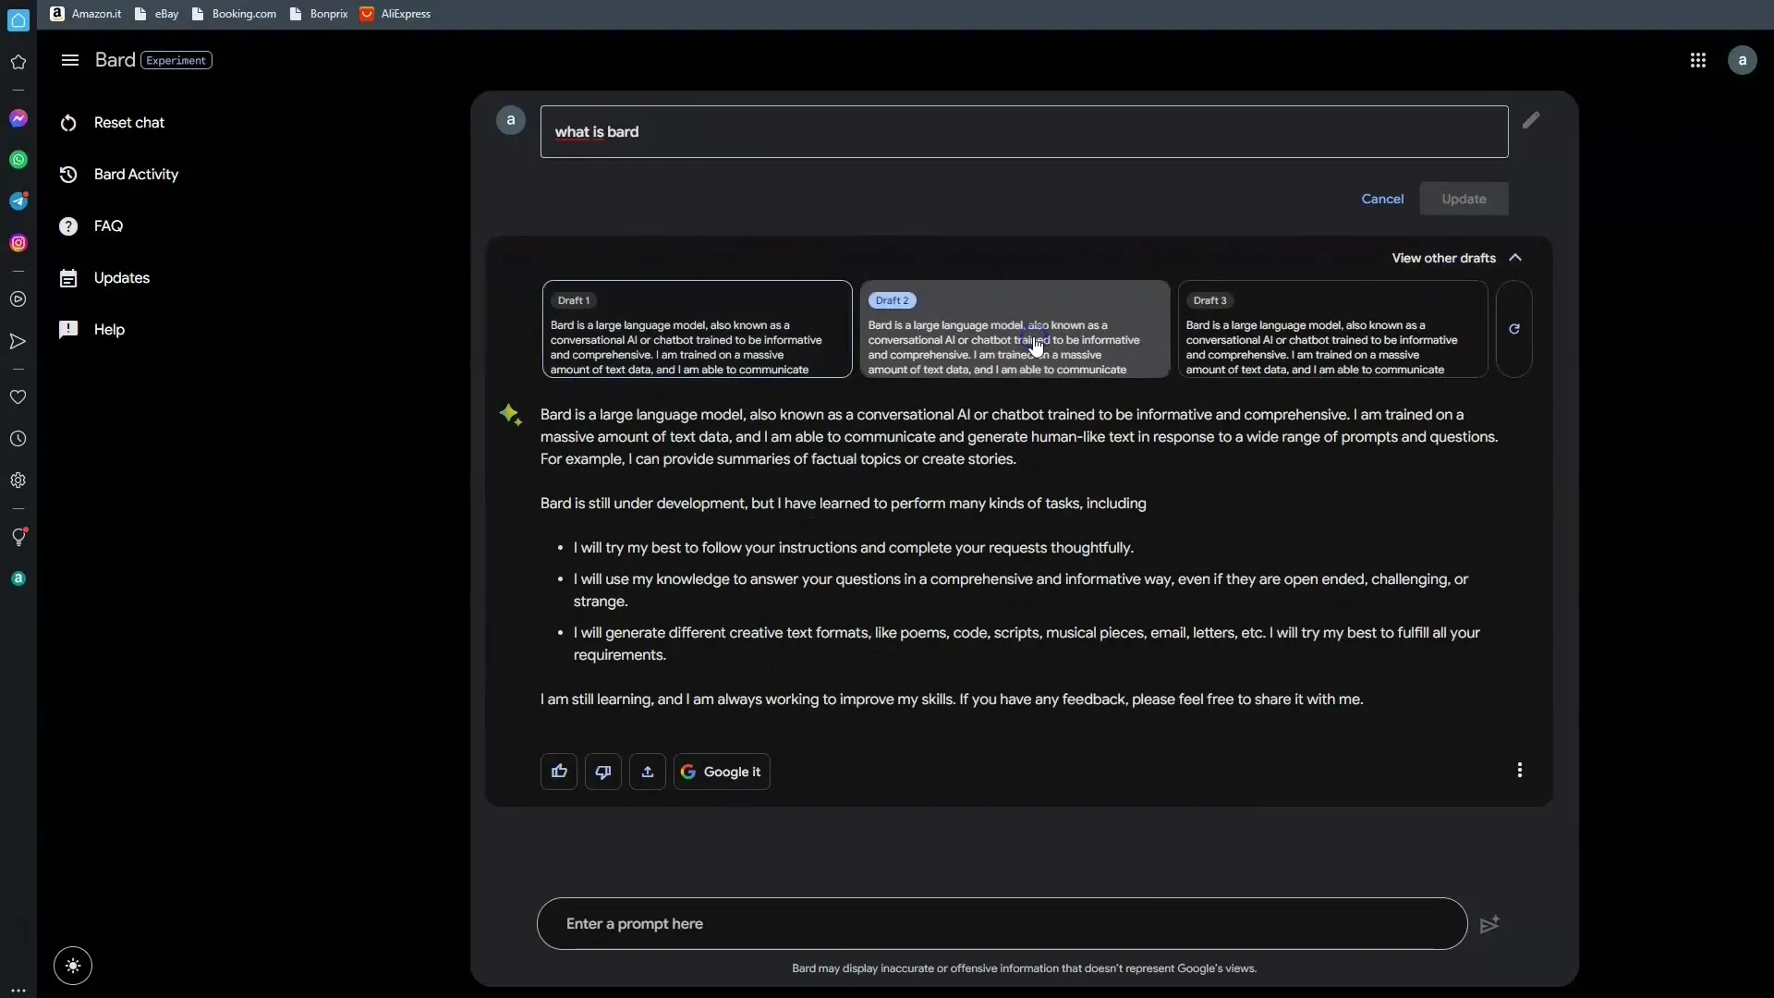1774x998 pixels.
Task: Open the AliExpress bookmark
Action: click(395, 14)
